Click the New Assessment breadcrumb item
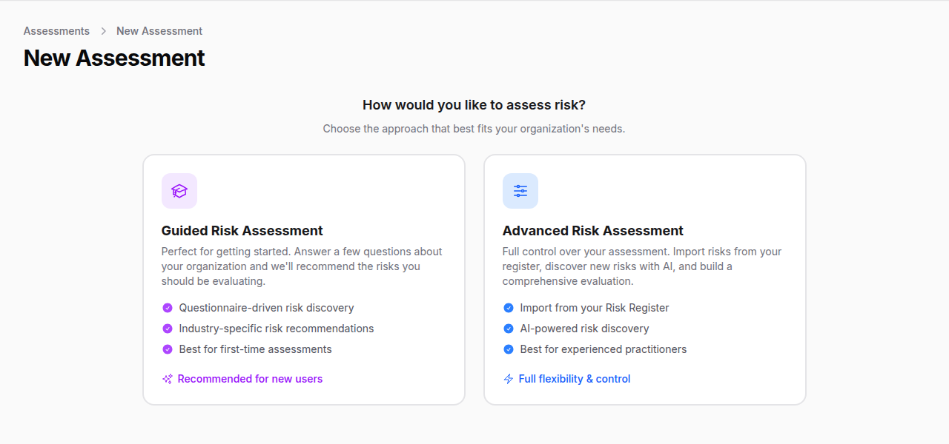 159,30
